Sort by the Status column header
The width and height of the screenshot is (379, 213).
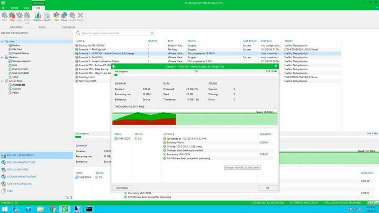coord(191,41)
